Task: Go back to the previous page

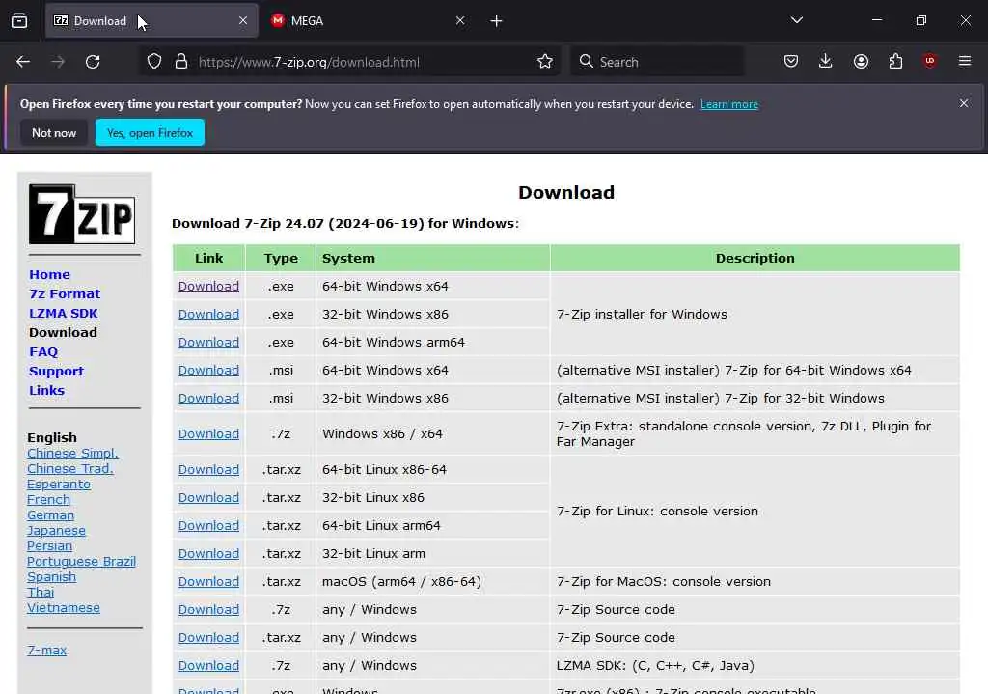Action: 23,62
